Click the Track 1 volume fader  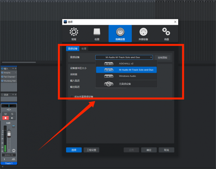9,134
